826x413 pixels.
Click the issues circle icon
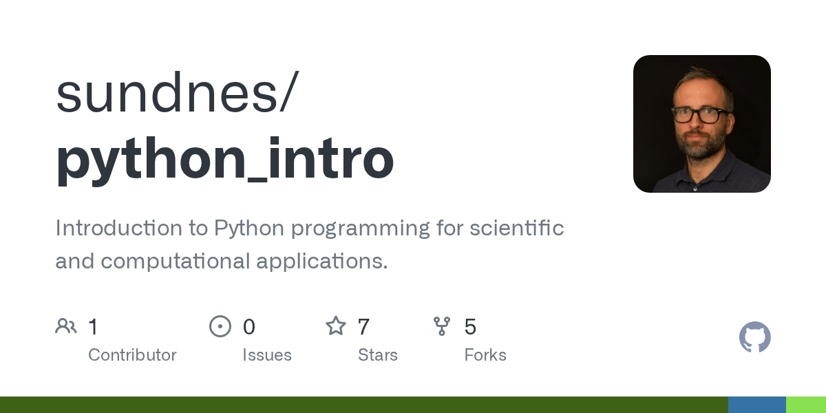point(220,326)
